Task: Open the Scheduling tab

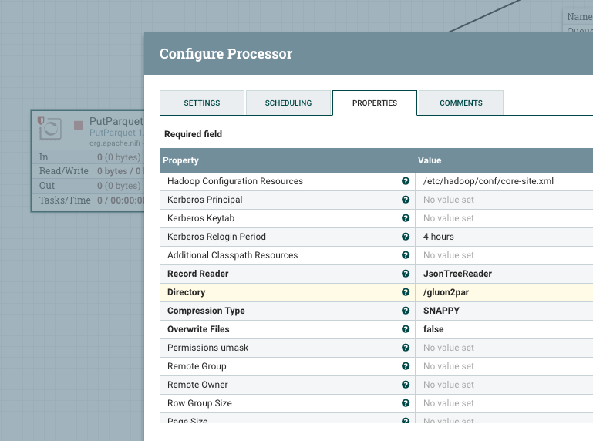Action: point(288,103)
